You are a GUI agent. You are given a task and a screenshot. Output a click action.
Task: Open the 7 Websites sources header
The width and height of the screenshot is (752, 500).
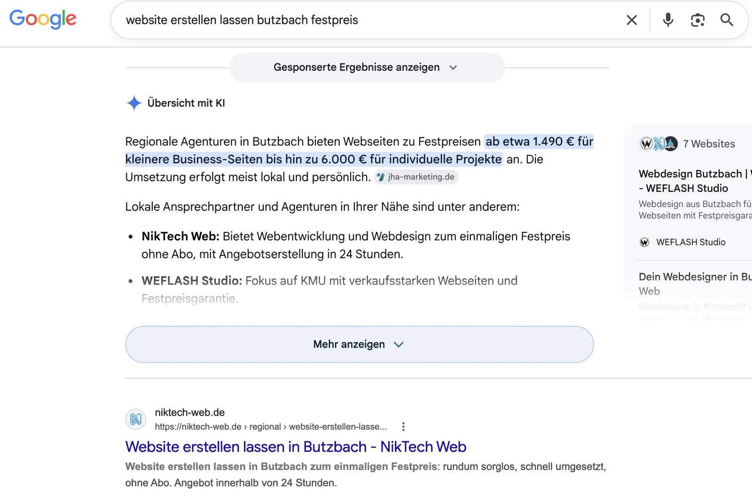click(709, 144)
